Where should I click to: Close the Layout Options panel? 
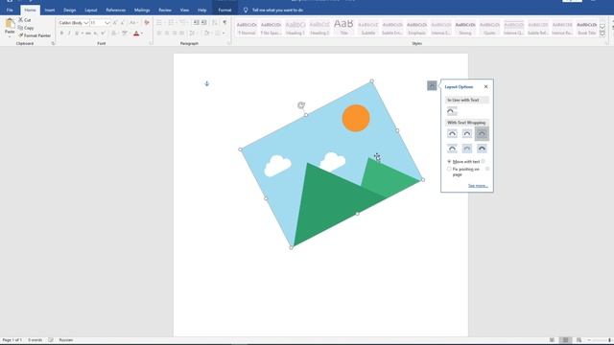click(x=486, y=86)
